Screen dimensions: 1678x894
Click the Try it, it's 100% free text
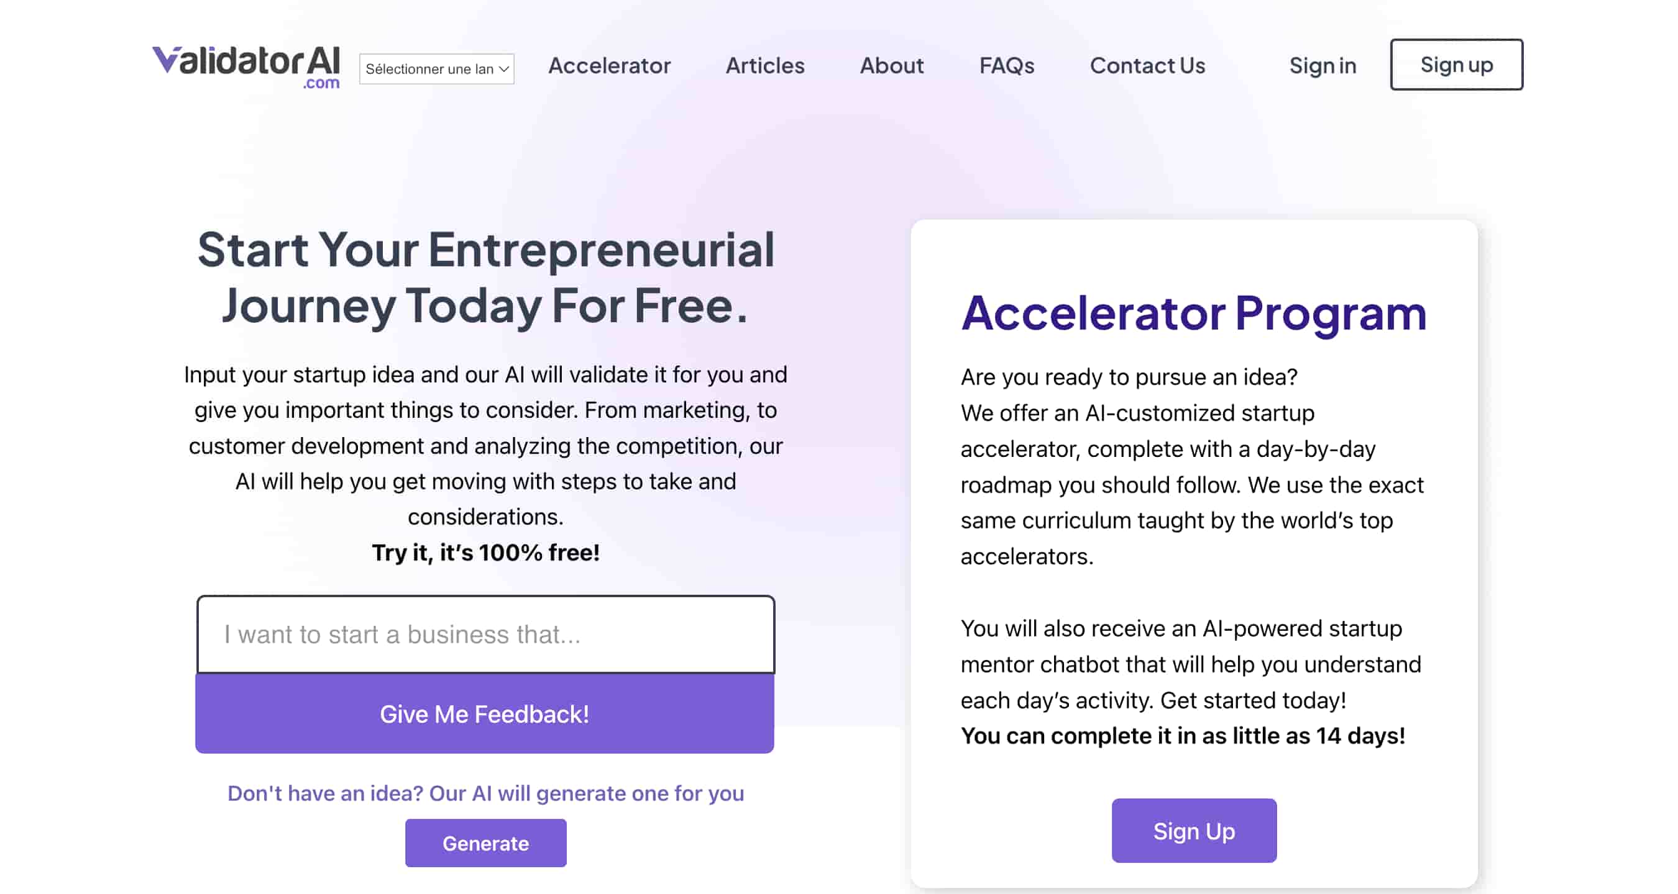tap(485, 553)
